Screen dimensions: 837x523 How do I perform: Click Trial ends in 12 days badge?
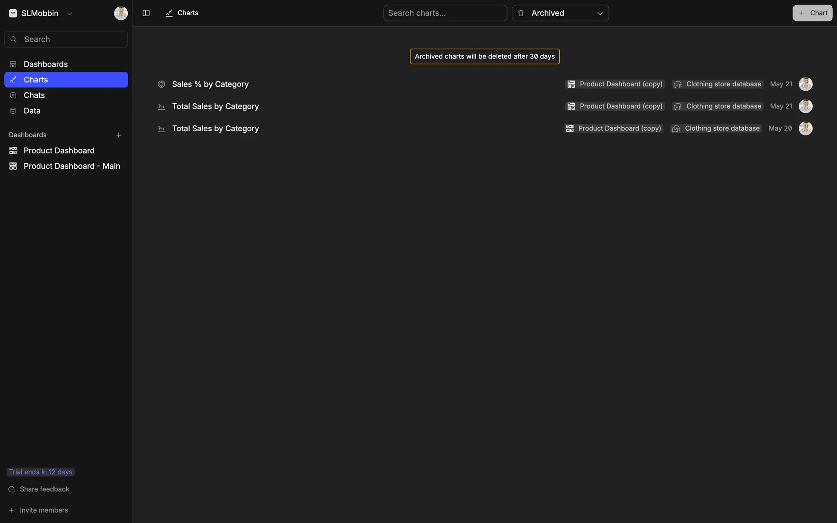[41, 472]
